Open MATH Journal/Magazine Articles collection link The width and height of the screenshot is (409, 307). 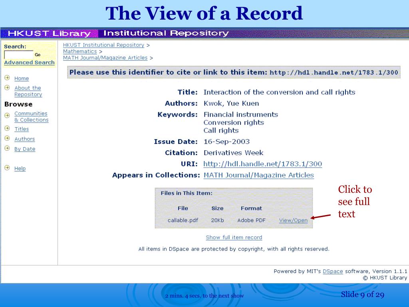tap(259, 175)
